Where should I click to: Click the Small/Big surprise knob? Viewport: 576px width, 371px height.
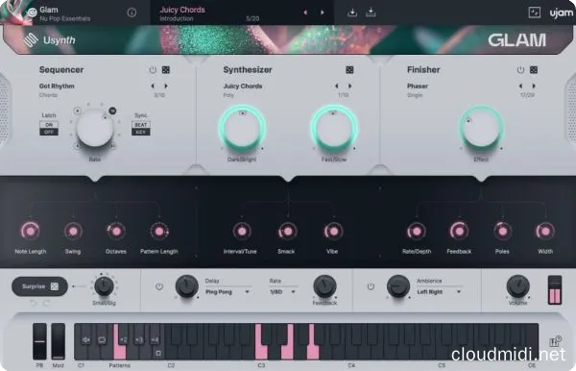point(104,286)
